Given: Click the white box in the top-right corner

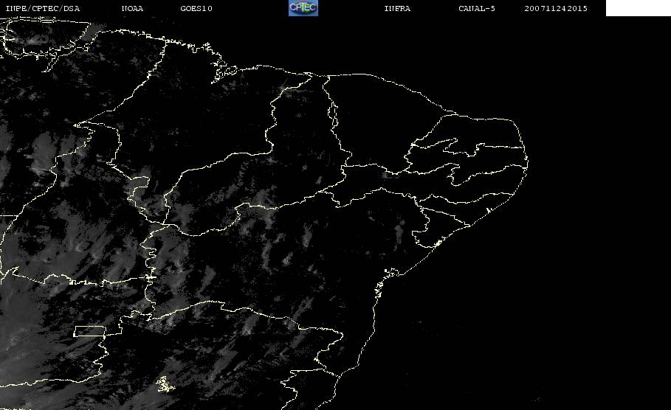Looking at the screenshot, I should point(638,8).
